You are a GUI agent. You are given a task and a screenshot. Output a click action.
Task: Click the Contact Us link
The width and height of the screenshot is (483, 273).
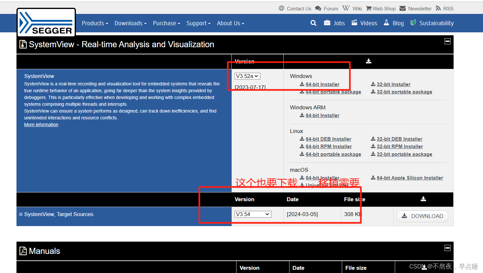pos(295,8)
